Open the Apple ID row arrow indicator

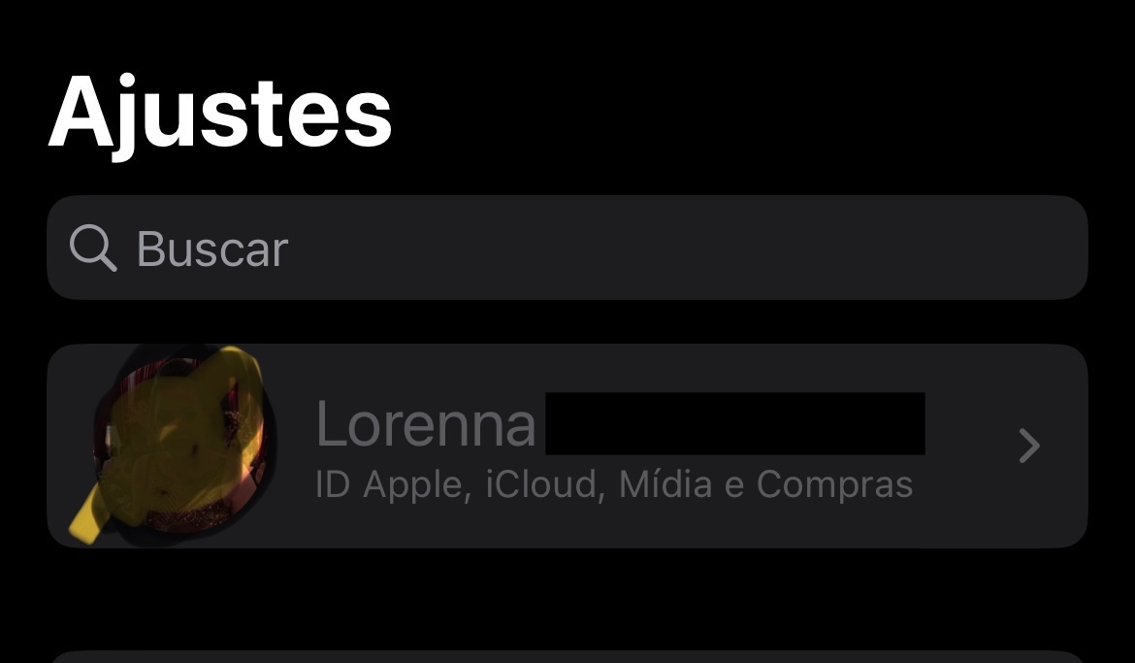(1028, 446)
